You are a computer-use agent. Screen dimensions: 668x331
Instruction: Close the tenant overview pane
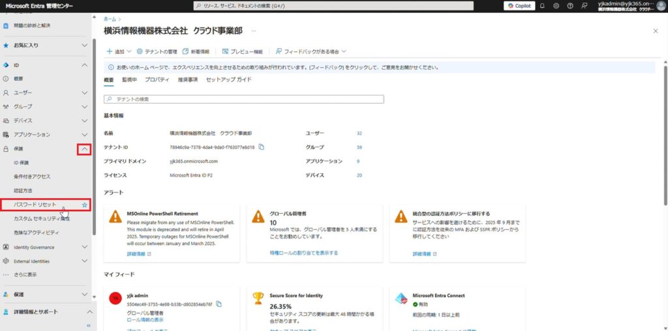[x=656, y=31]
